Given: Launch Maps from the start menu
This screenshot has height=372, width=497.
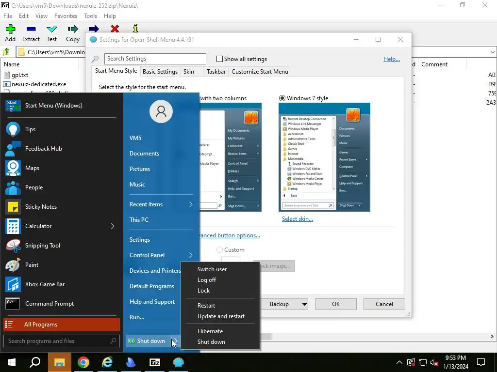Looking at the screenshot, I should 62,168.
